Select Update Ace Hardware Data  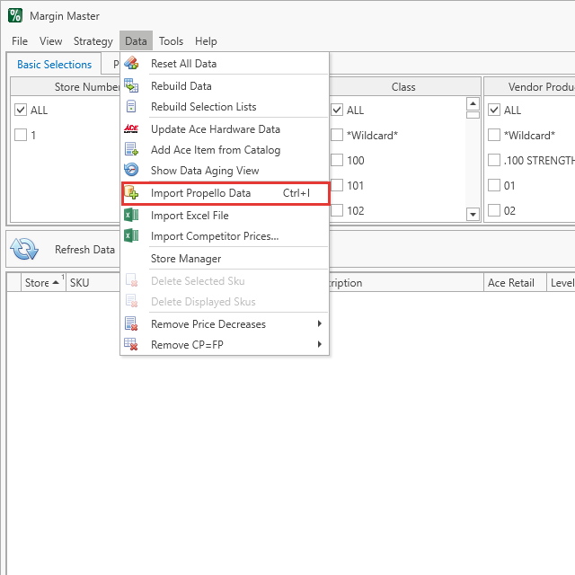click(225, 129)
